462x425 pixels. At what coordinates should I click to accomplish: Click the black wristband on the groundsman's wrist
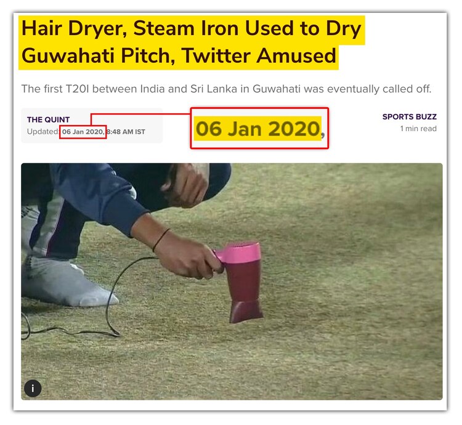click(x=161, y=240)
